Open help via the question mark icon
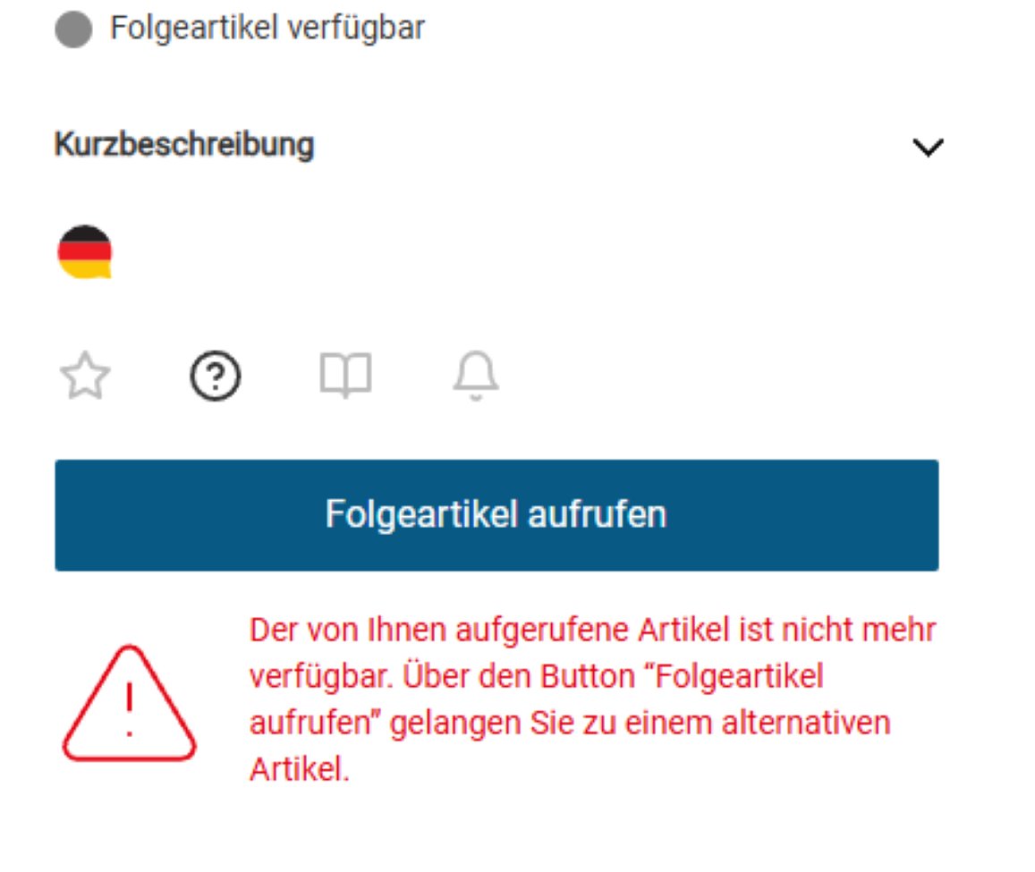Screen dimensions: 1035x872 pos(216,376)
